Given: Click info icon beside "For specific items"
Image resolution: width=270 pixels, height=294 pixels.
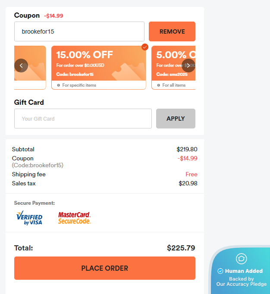Looking at the screenshot, I should [59, 85].
